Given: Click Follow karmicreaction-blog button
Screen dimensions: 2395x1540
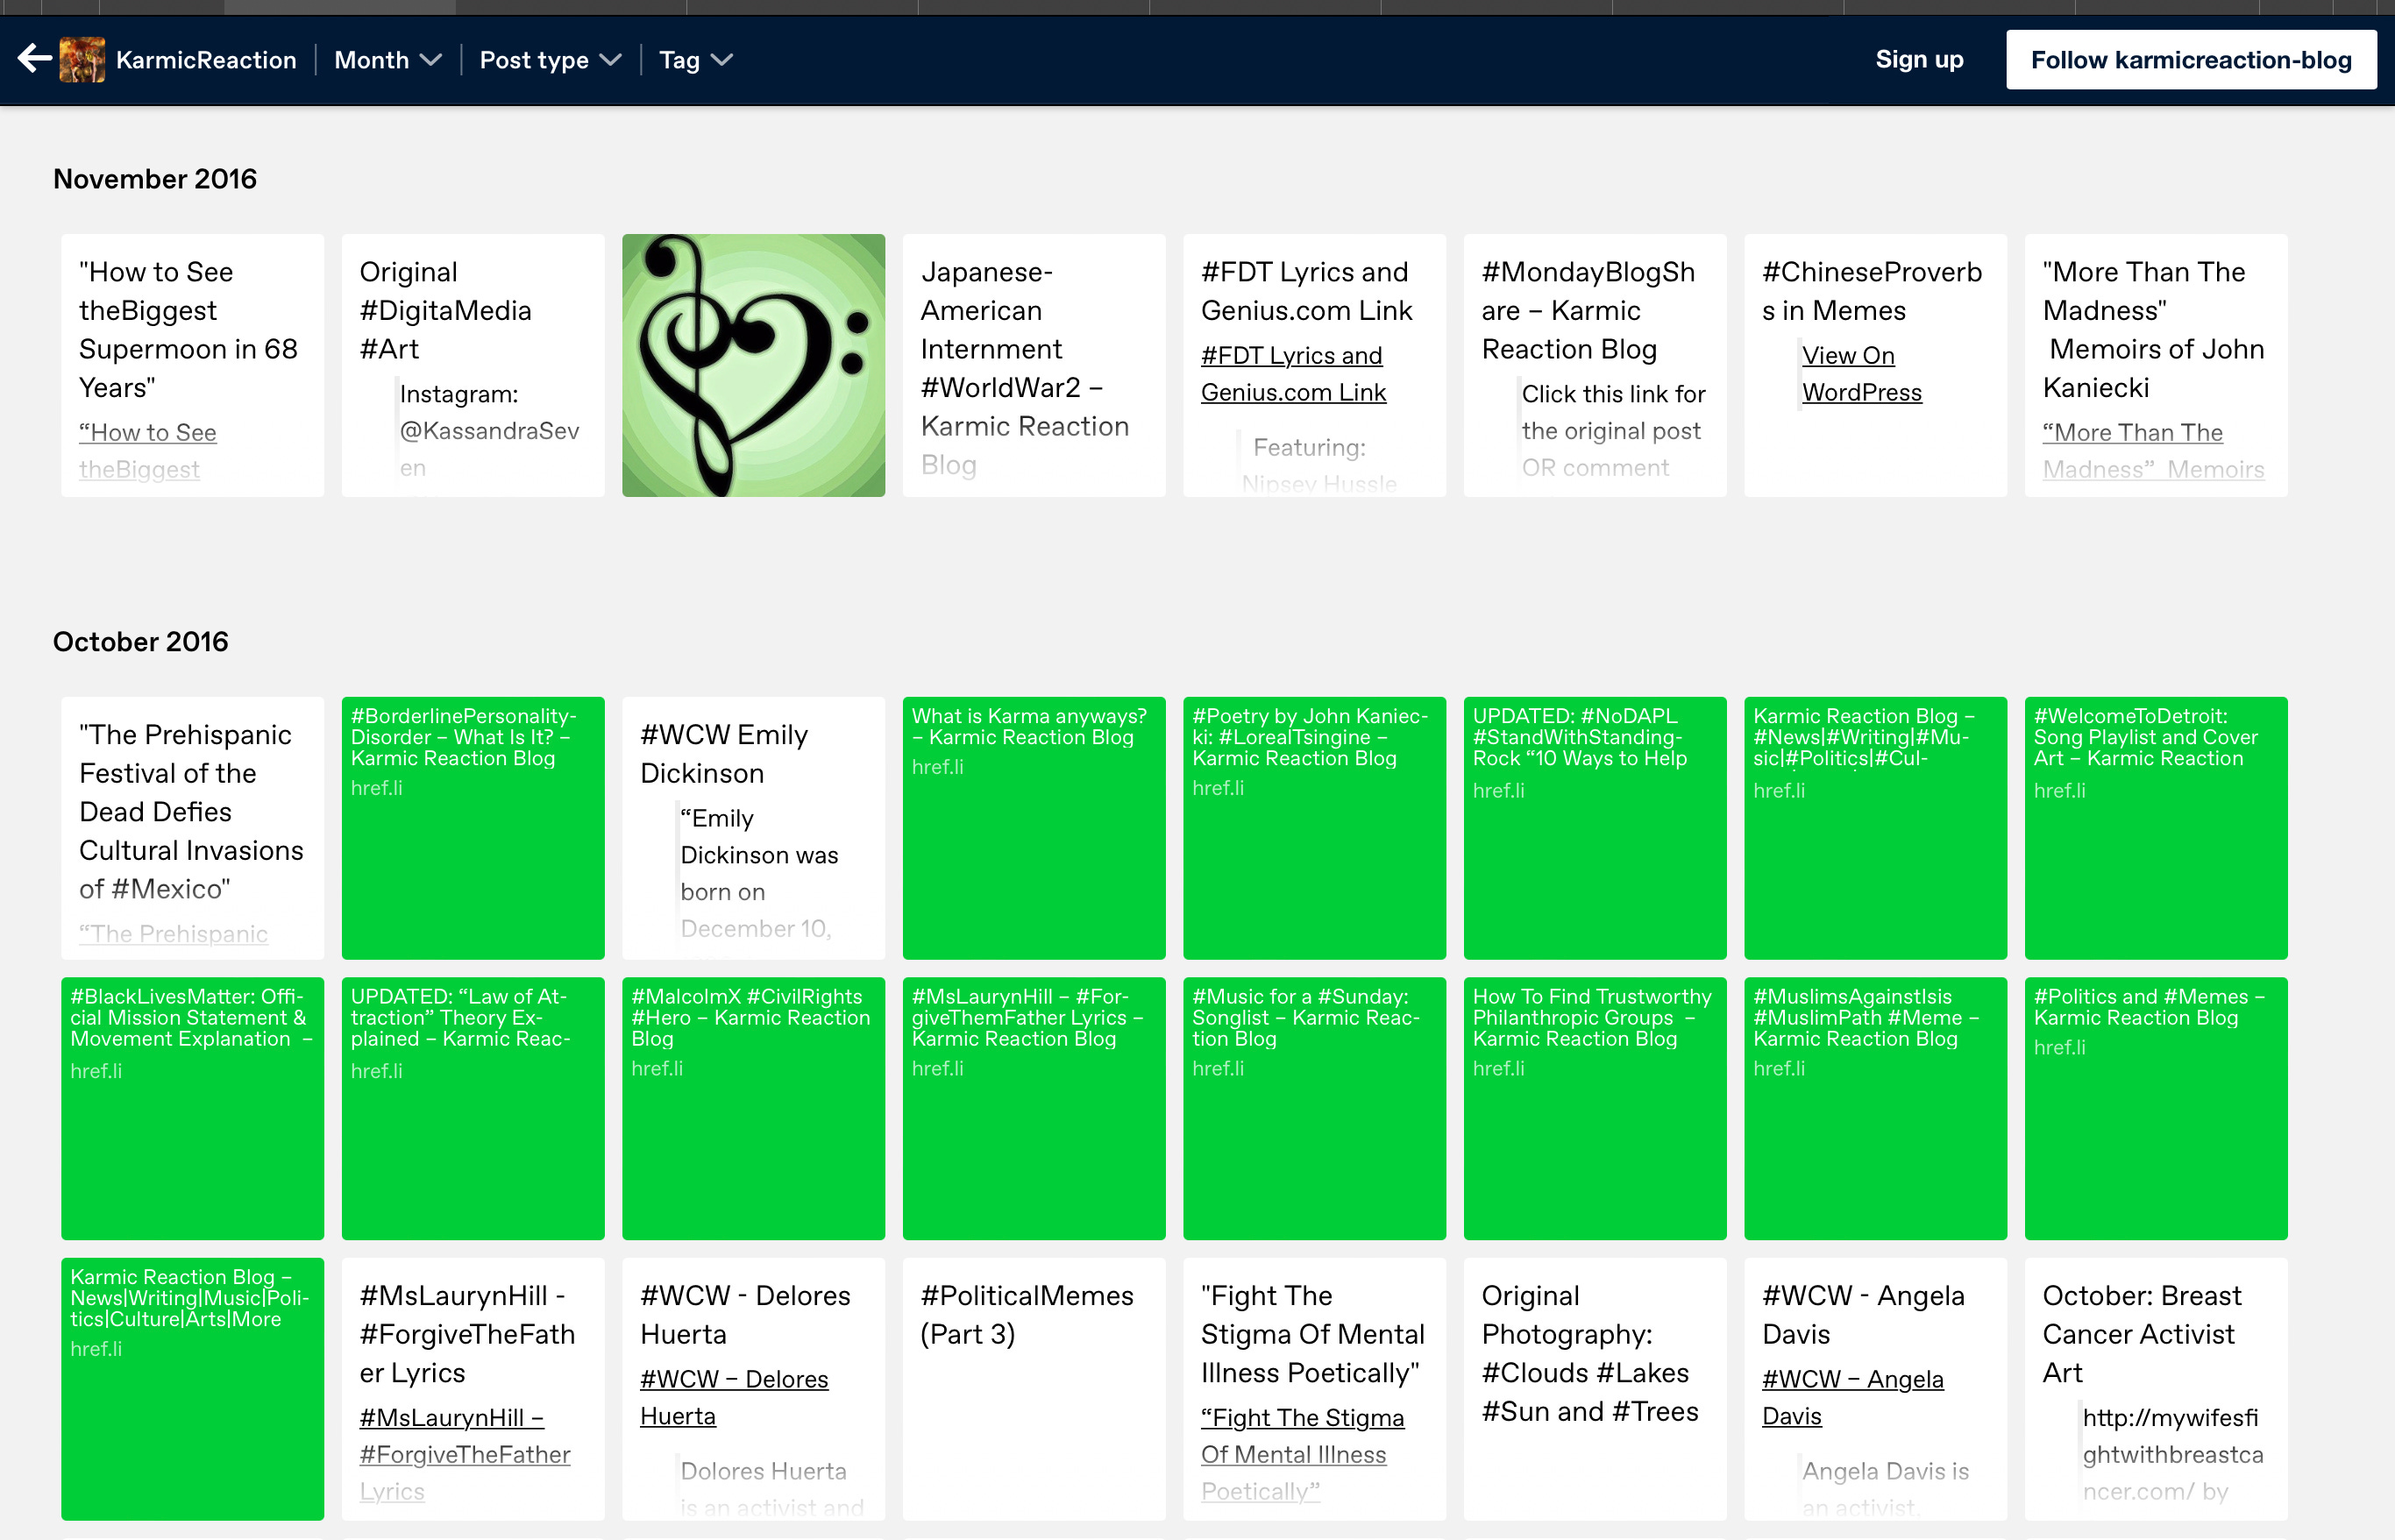Looking at the screenshot, I should pyautogui.click(x=2191, y=60).
